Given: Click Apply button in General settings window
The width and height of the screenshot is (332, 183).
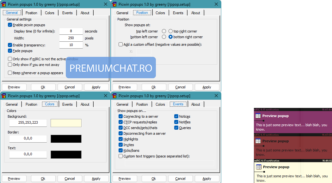Looking at the screenshot, I should [x=96, y=87].
